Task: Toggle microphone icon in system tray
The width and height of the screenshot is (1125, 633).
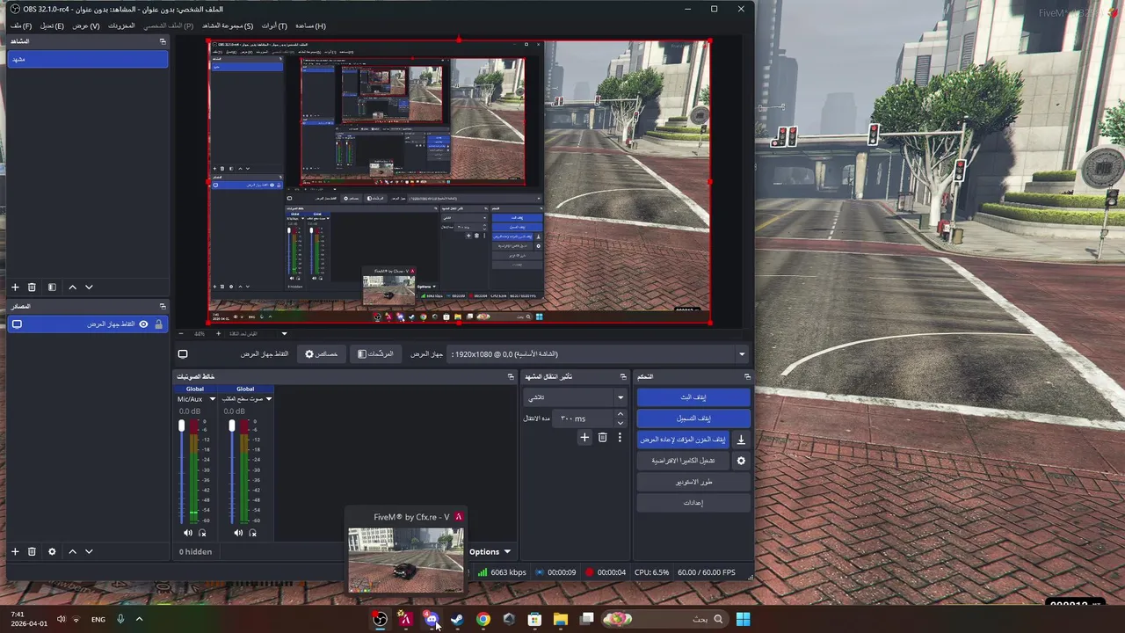Action: coord(120,619)
